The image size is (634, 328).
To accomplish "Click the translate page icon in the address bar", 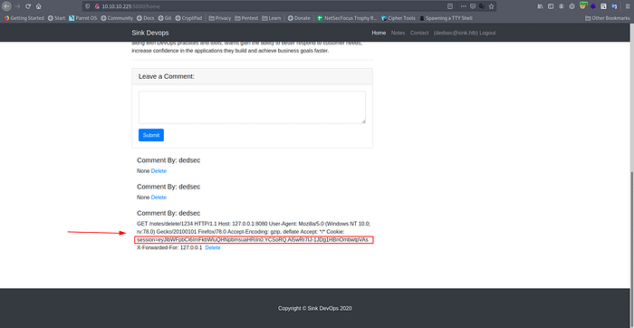I will point(482,6).
